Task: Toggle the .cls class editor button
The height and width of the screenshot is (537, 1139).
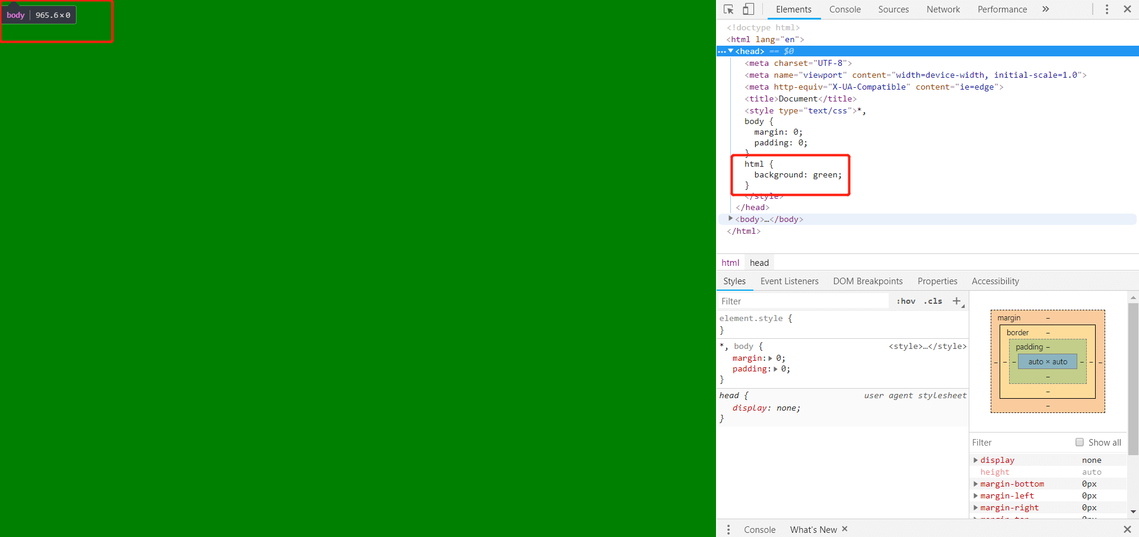Action: click(x=933, y=301)
